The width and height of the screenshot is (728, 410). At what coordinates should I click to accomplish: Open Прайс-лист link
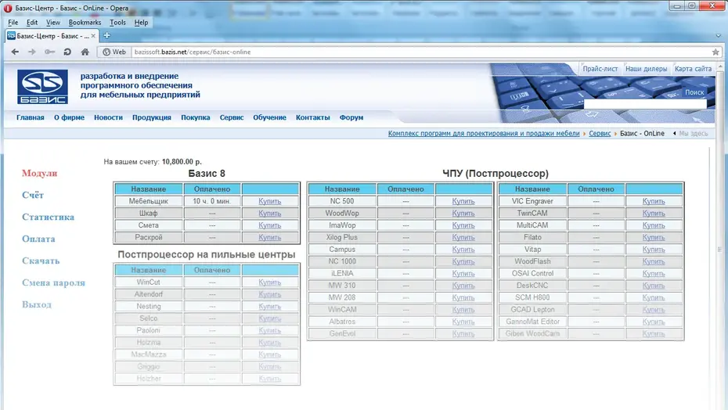[600, 69]
